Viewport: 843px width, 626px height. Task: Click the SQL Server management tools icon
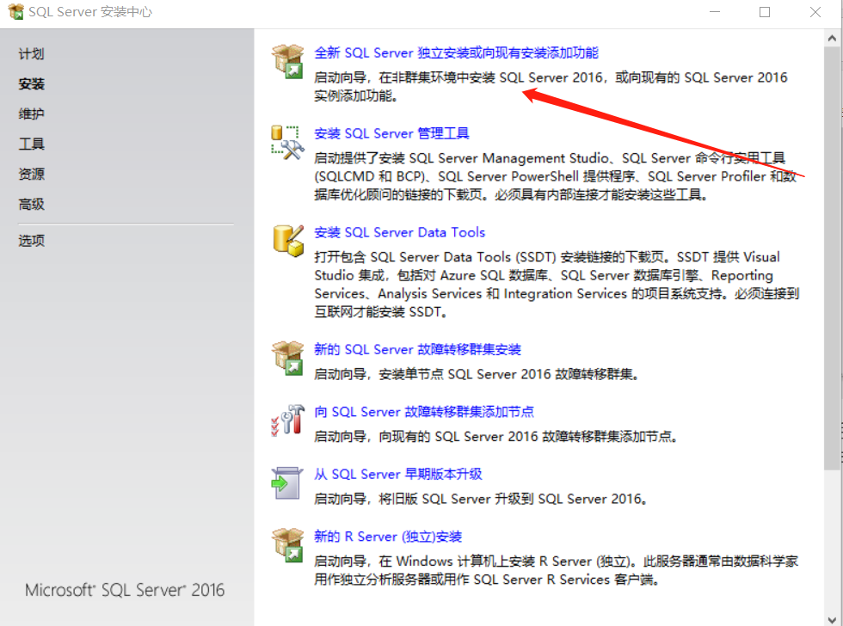287,143
